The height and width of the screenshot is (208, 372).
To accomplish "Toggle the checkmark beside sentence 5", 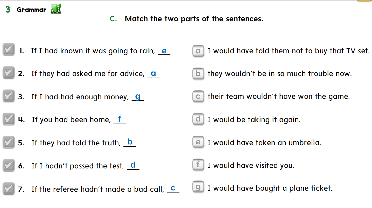I will (x=9, y=142).
